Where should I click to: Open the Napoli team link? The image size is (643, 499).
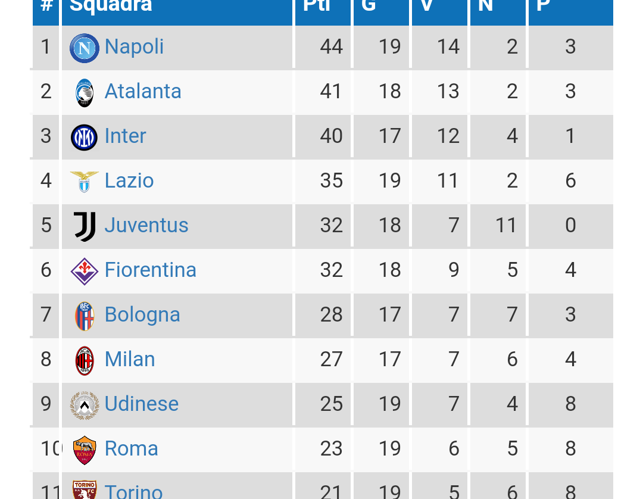pyautogui.click(x=134, y=47)
